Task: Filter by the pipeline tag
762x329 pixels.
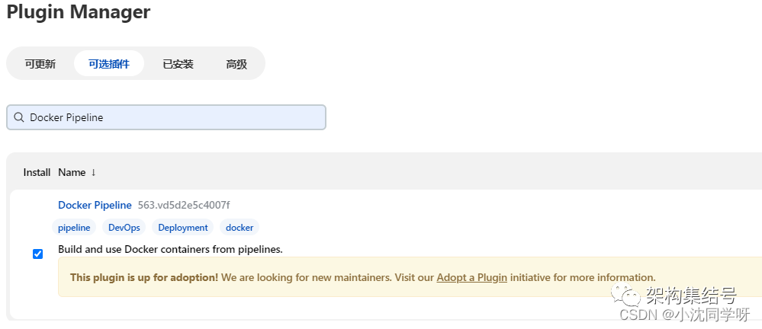Action: (x=74, y=228)
